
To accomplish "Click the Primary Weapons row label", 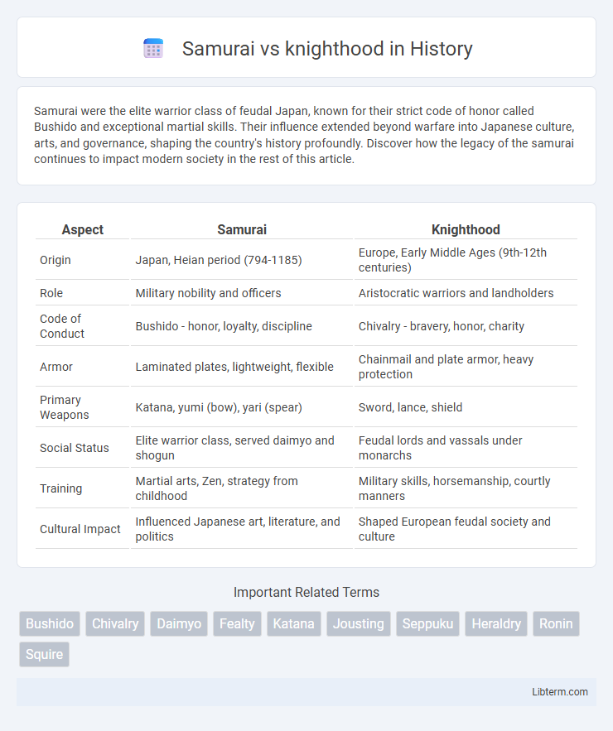I will click(64, 407).
